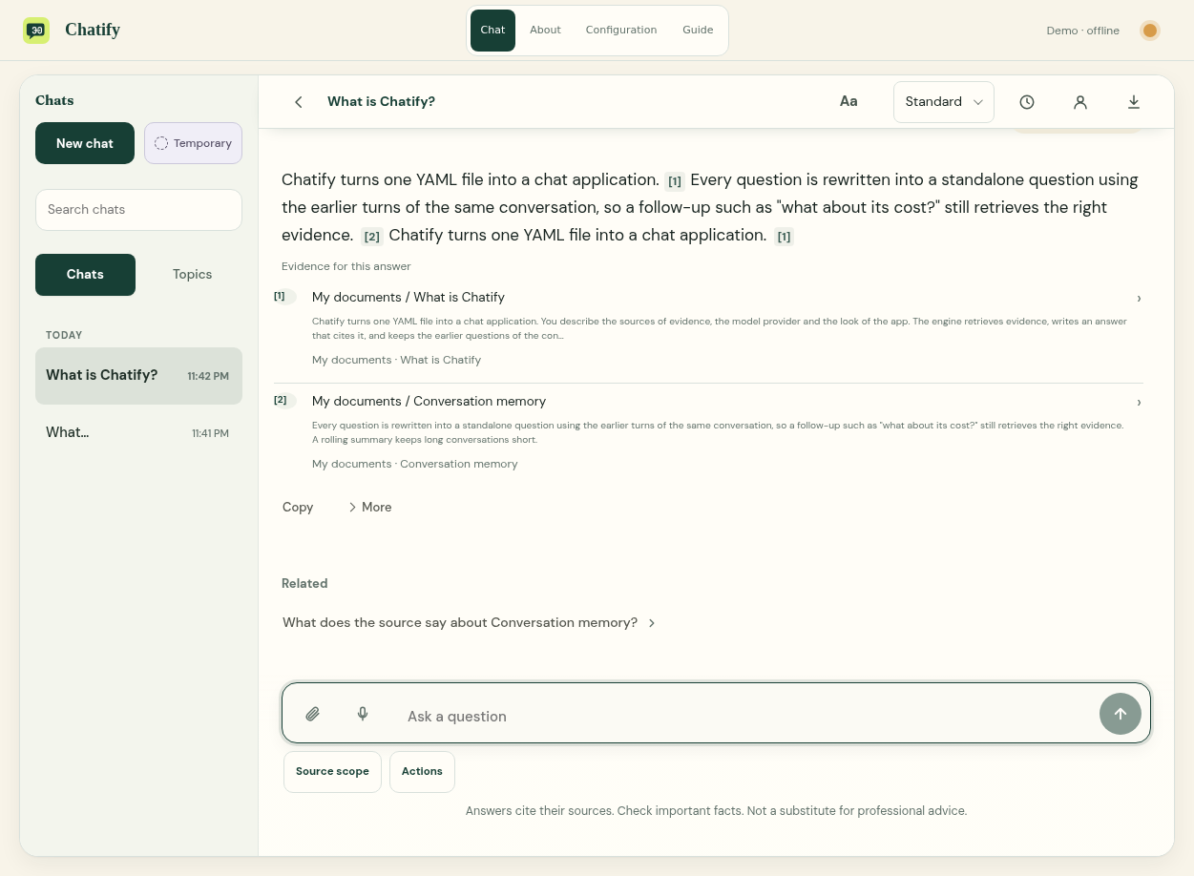Click the final [1] citation marker
This screenshot has height=876, width=1194.
click(784, 237)
